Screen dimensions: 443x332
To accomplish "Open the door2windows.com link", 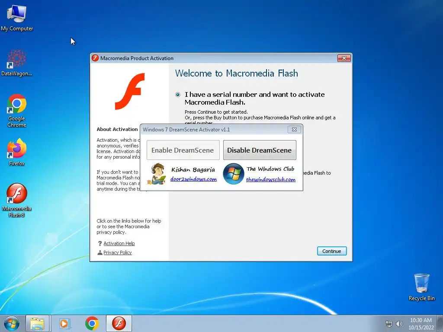I will click(193, 179).
